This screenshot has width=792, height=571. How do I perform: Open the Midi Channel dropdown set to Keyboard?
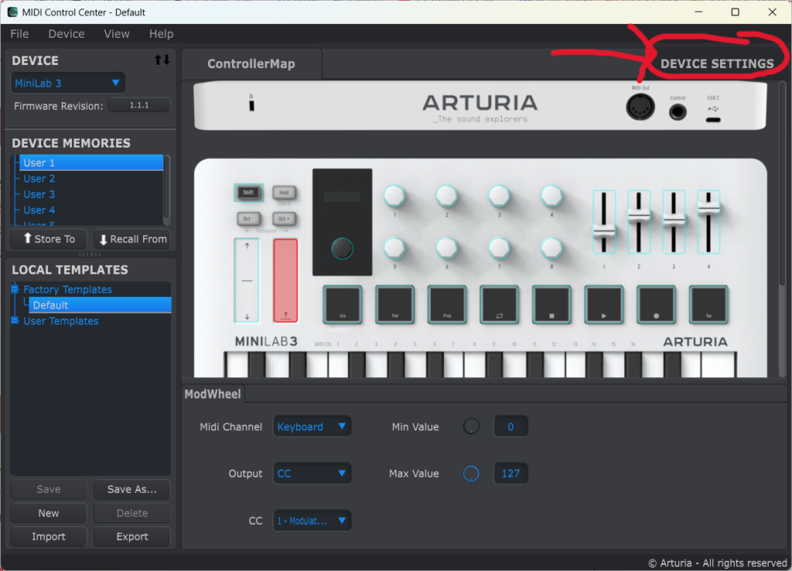[312, 427]
